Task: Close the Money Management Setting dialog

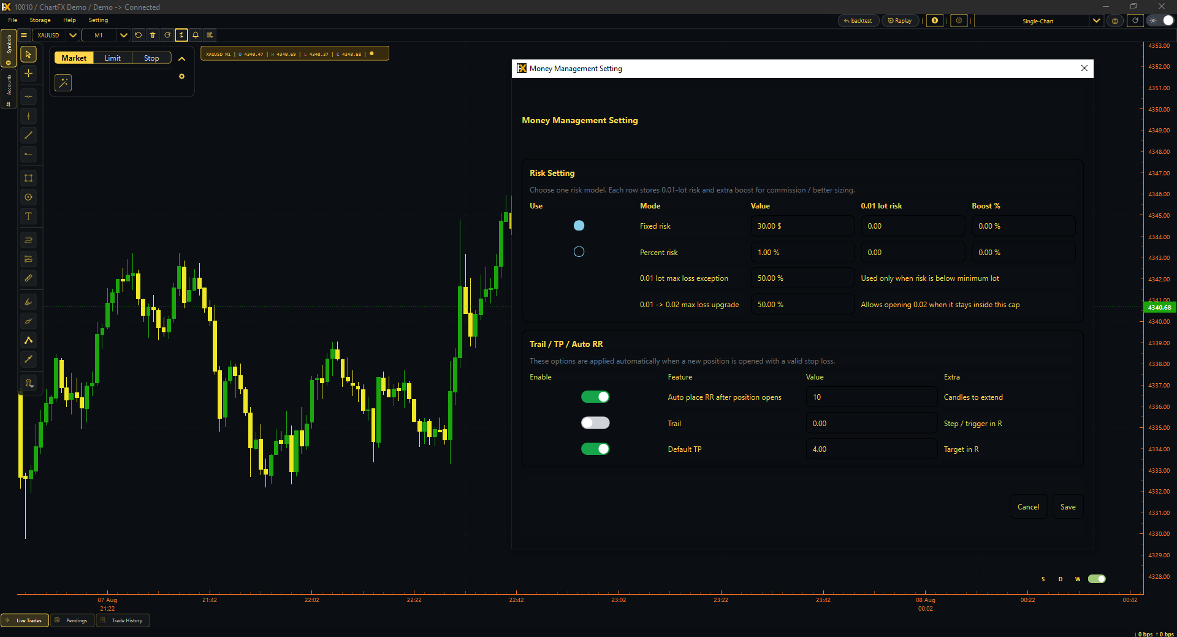Action: coord(1084,68)
